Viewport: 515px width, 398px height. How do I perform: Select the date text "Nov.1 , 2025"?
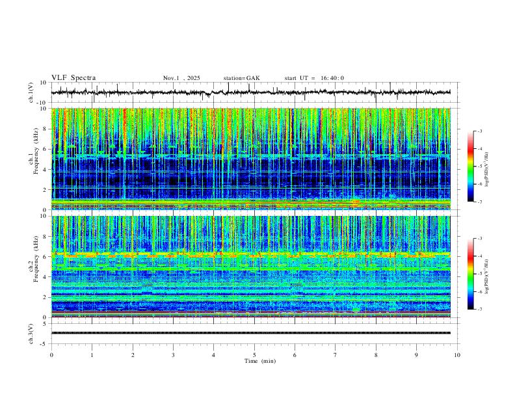[x=181, y=78]
